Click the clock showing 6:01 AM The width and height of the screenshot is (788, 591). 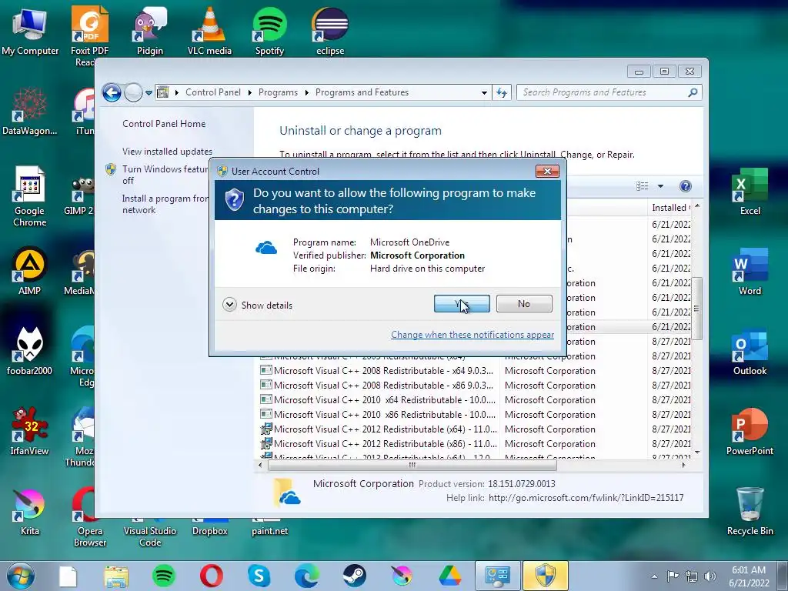pos(749,576)
